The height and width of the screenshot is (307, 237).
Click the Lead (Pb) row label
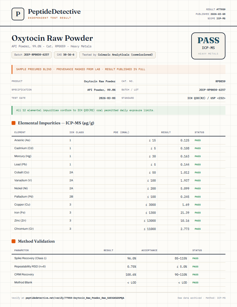pos(21,165)
